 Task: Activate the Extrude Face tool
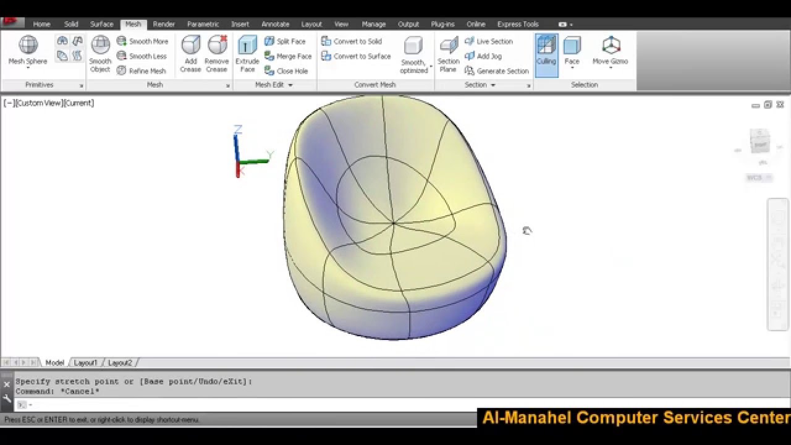pyautogui.click(x=247, y=54)
